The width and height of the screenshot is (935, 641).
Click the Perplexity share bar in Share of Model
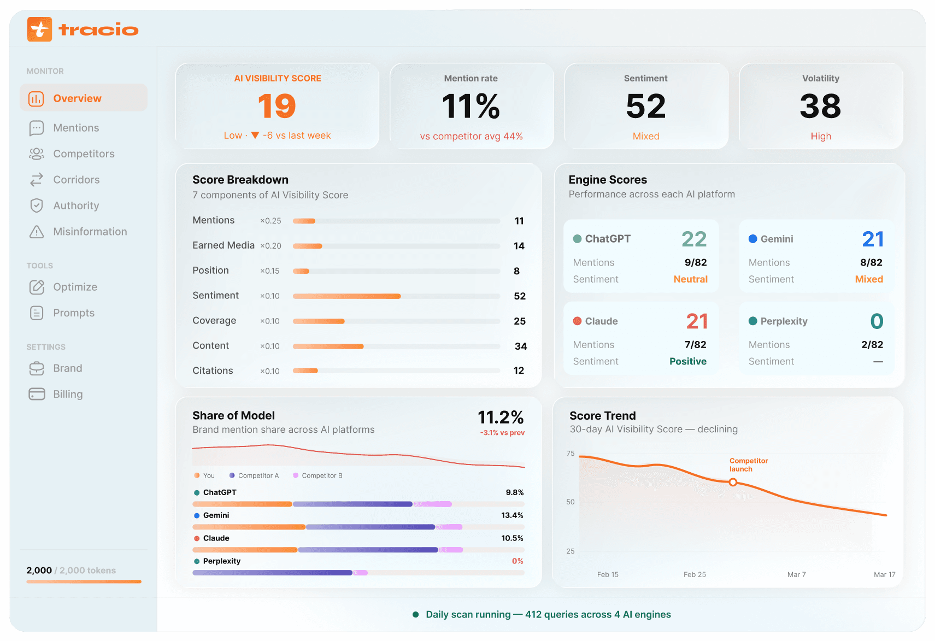point(358,573)
